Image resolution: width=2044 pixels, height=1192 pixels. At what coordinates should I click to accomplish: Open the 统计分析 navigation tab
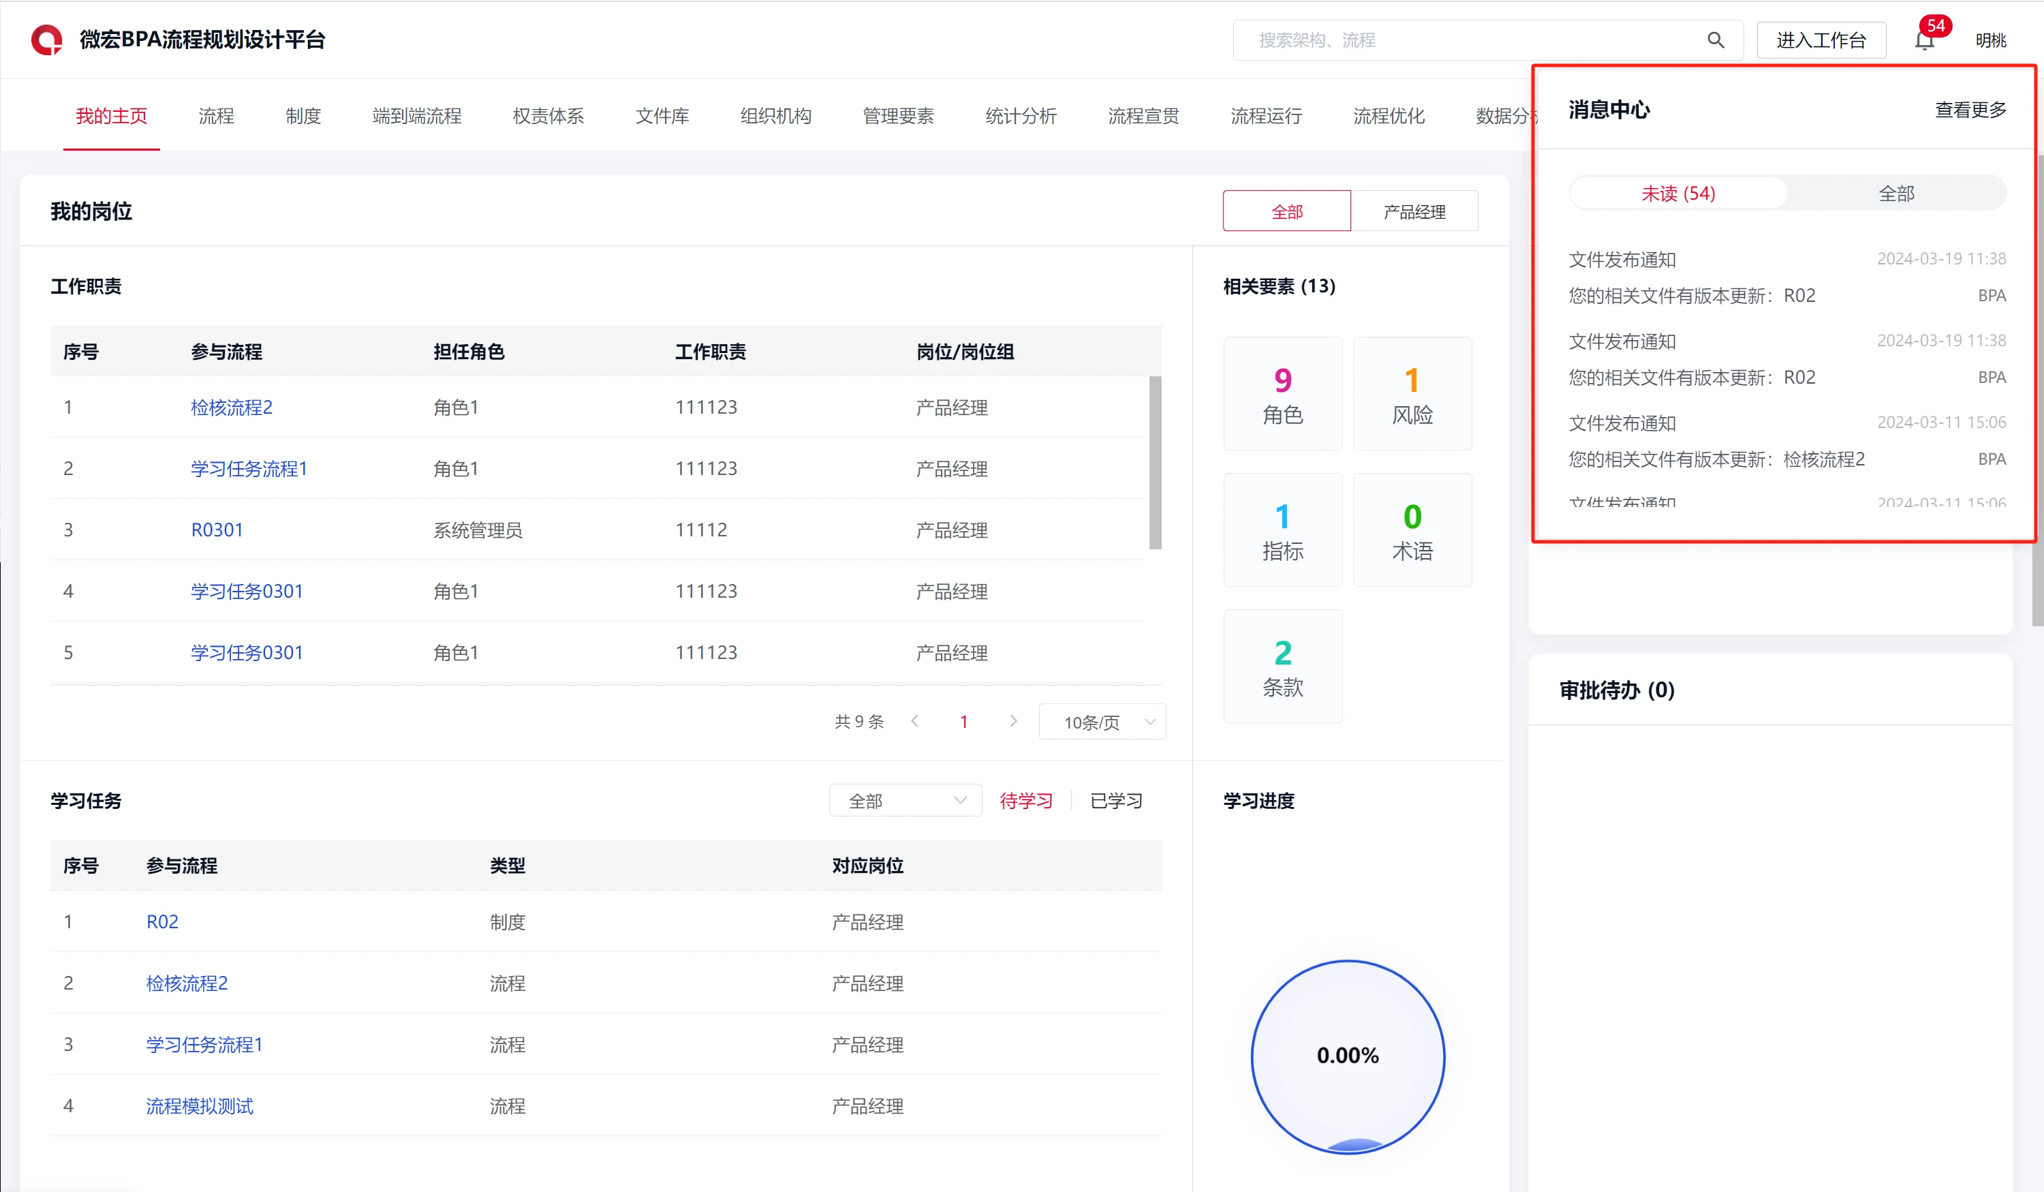[x=1021, y=116]
